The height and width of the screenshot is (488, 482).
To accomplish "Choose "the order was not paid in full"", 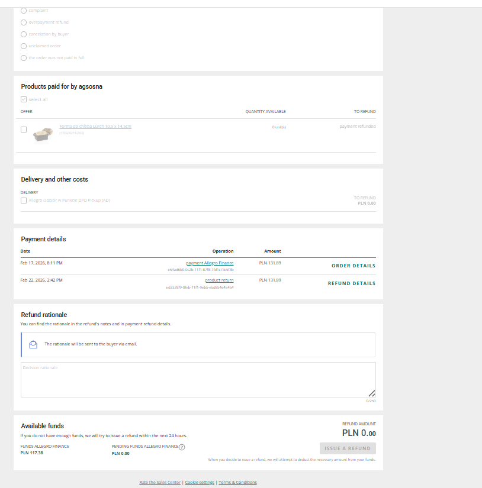I will [24, 58].
